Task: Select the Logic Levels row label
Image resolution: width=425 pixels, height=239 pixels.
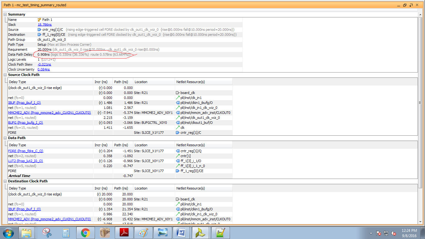Action: tap(17, 59)
